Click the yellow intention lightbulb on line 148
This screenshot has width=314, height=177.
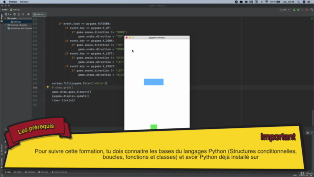tap(48, 88)
